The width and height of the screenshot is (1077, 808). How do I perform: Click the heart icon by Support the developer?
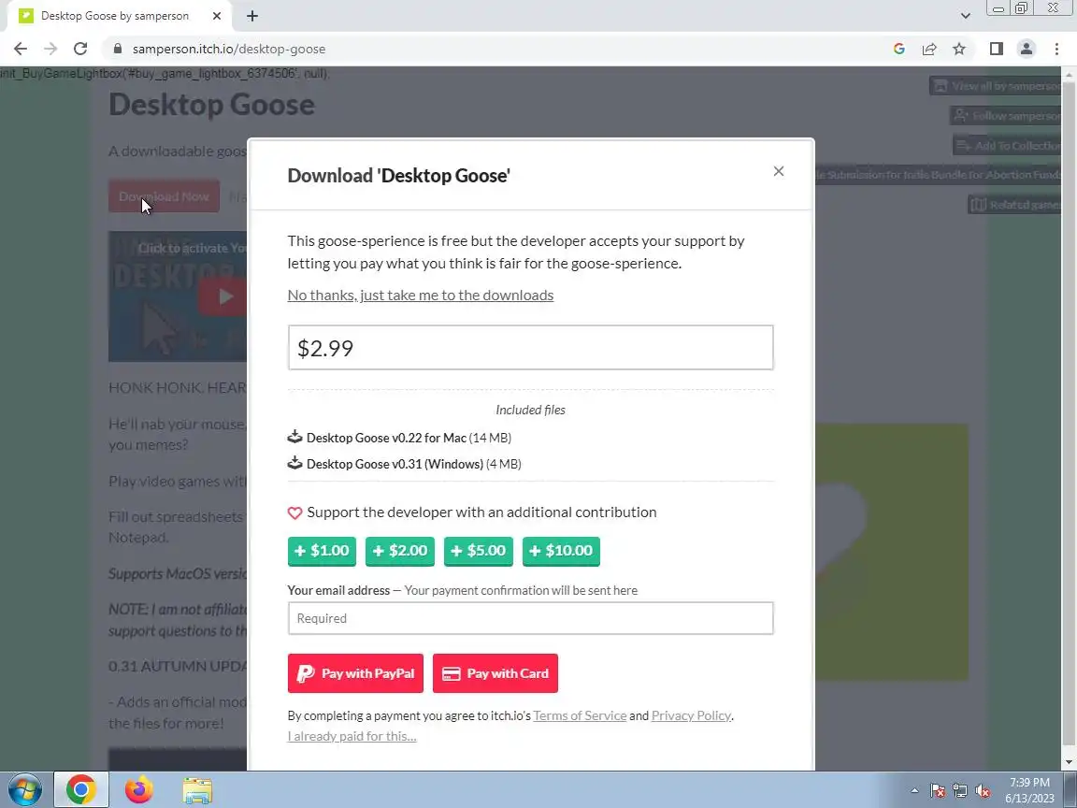point(294,512)
